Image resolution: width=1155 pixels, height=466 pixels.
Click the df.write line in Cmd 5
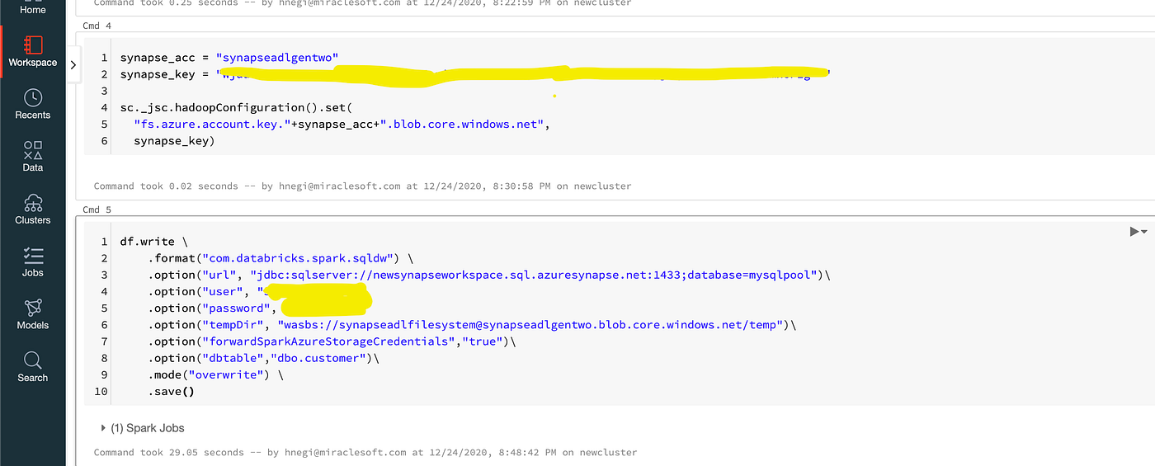[153, 242]
